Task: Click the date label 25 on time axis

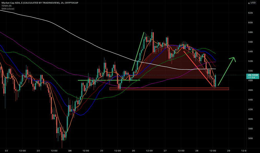Action: click(102, 151)
